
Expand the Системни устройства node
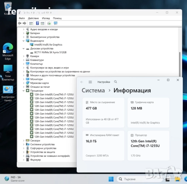(x=24, y=144)
